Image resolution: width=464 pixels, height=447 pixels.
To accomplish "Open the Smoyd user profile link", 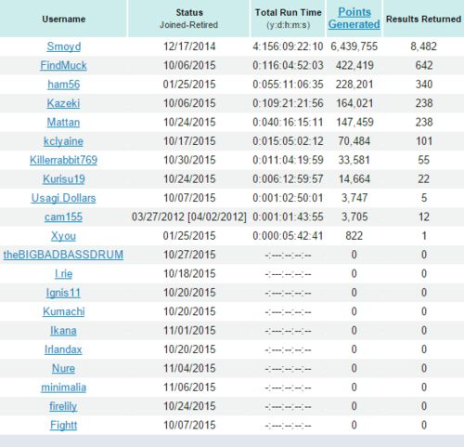I will click(x=64, y=46).
